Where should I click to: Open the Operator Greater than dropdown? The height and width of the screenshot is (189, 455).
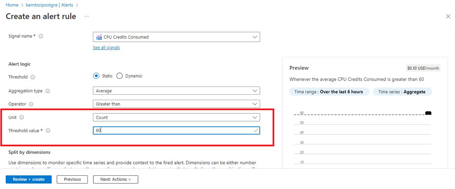(176, 104)
